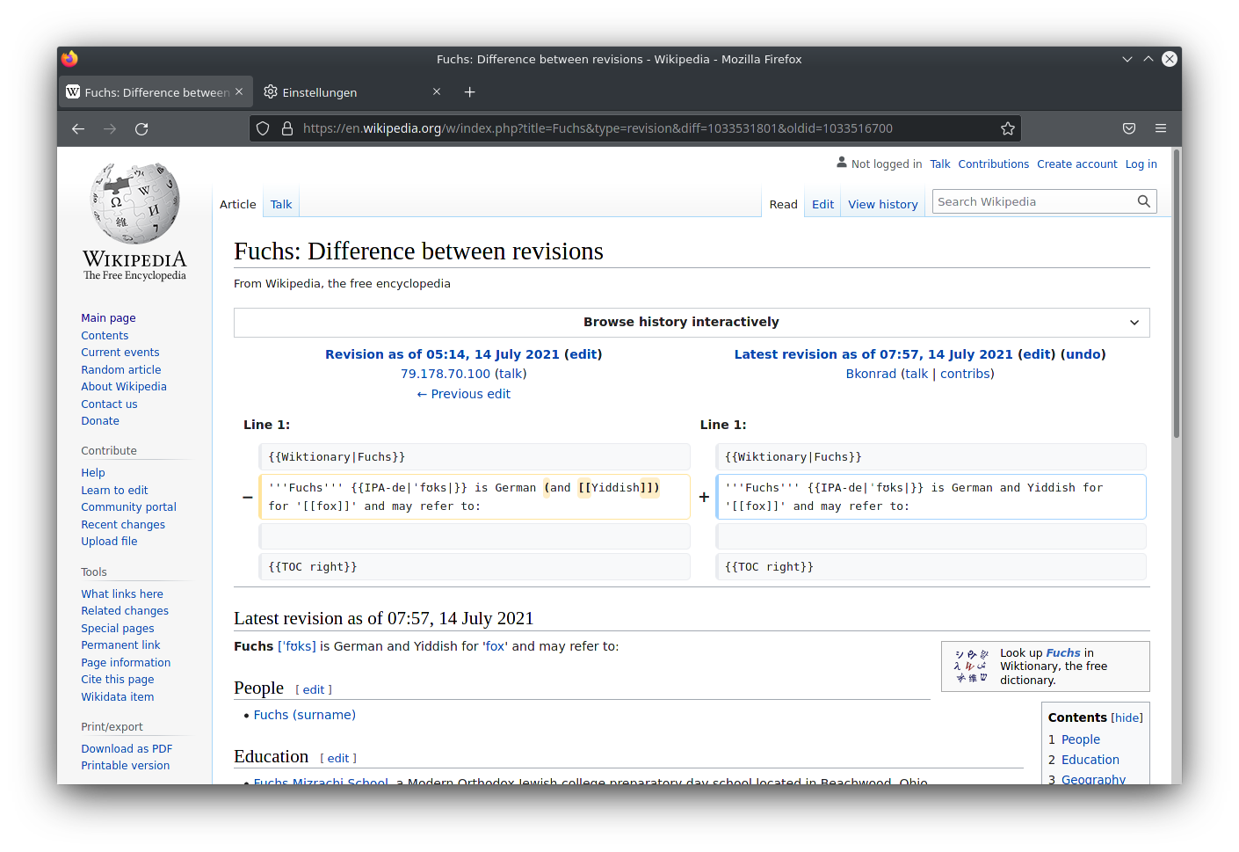Image resolution: width=1239 pixels, height=852 pixels.
Task: Open site security padlock info
Action: pyautogui.click(x=286, y=128)
